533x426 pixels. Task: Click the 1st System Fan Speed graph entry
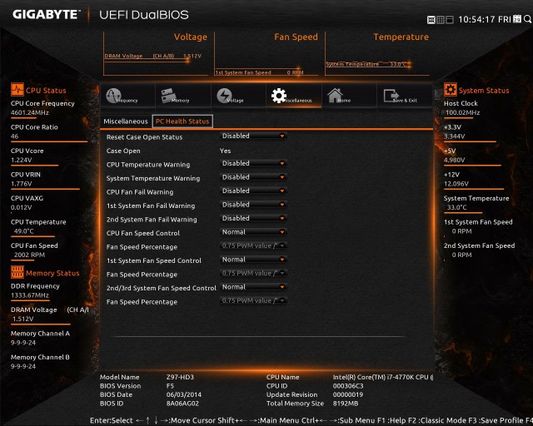pos(259,72)
